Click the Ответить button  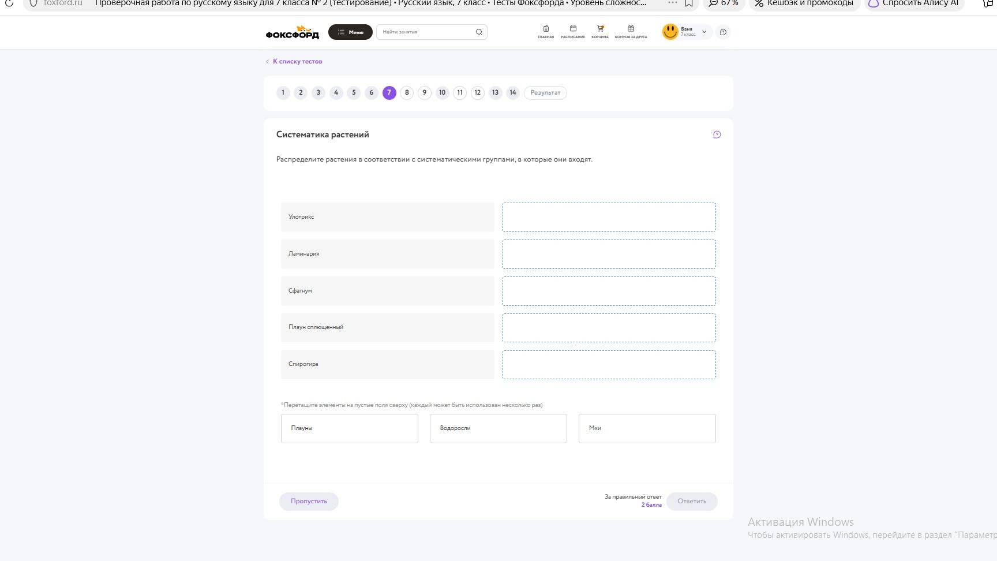click(692, 501)
